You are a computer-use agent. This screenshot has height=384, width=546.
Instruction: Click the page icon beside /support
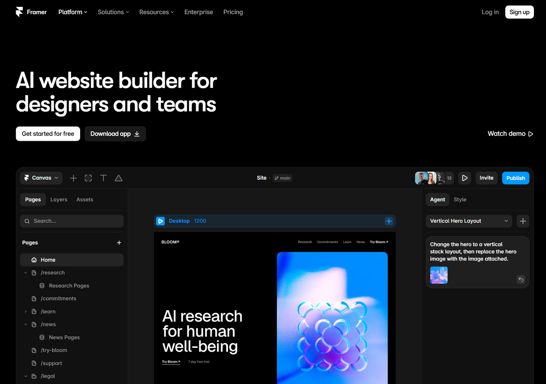(34, 363)
